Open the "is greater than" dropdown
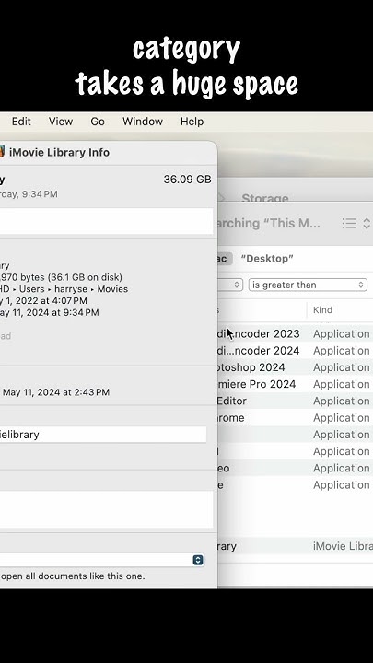 (308, 285)
